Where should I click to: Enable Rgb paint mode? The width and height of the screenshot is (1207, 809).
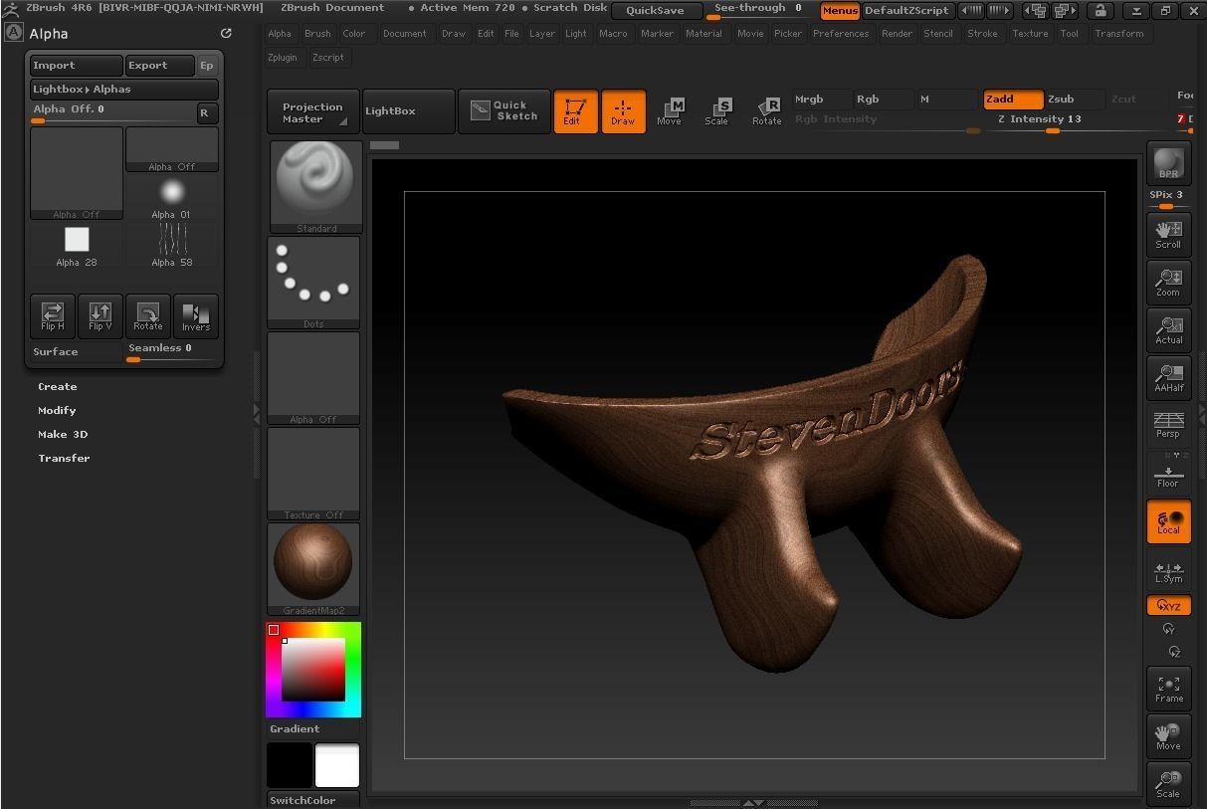click(883, 100)
